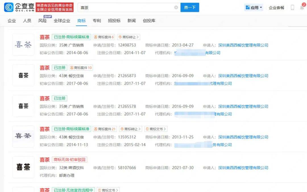
Task: Open 商标文书 badge in fourth result
Action: 156,129
